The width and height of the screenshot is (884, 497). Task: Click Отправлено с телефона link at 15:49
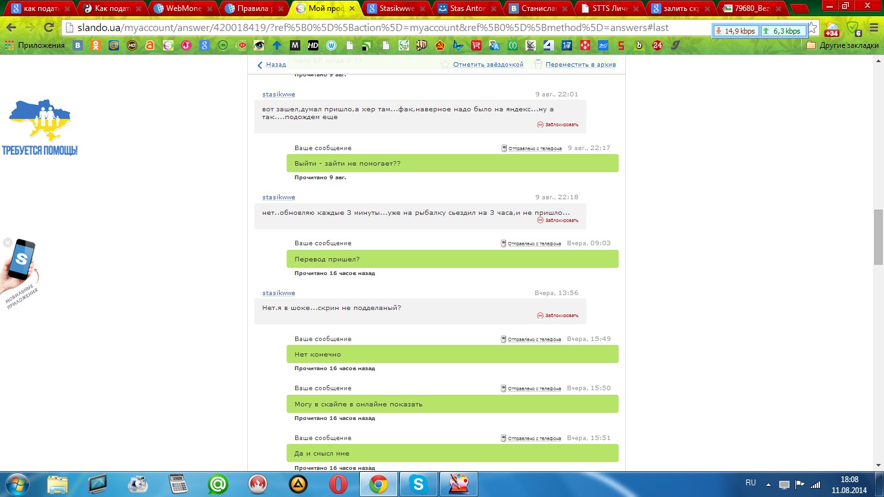[531, 339]
